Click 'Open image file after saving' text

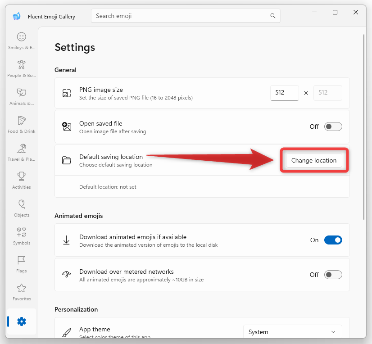[x=113, y=131]
